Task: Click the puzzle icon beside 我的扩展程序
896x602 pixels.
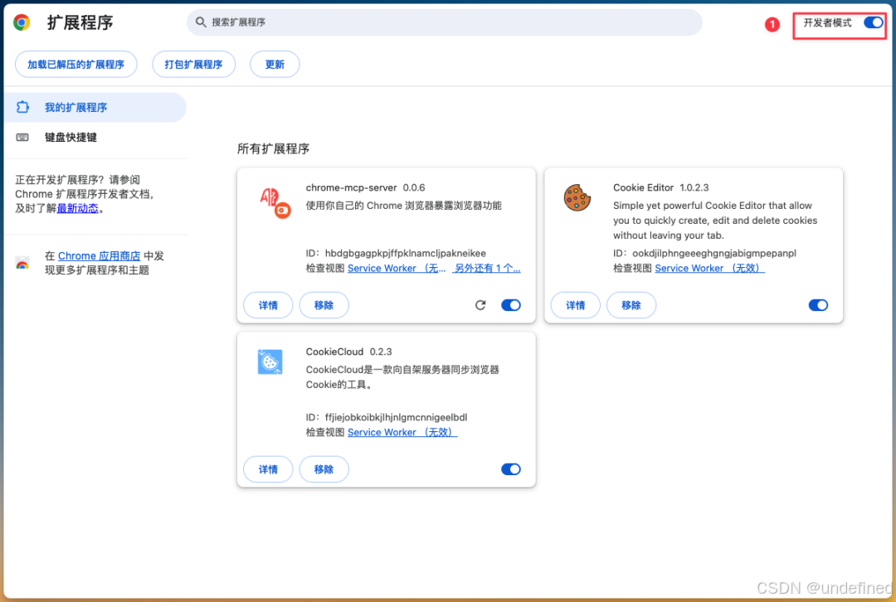Action: pyautogui.click(x=22, y=107)
